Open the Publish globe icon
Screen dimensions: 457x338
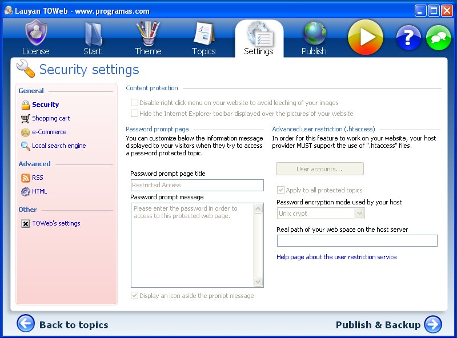click(315, 33)
